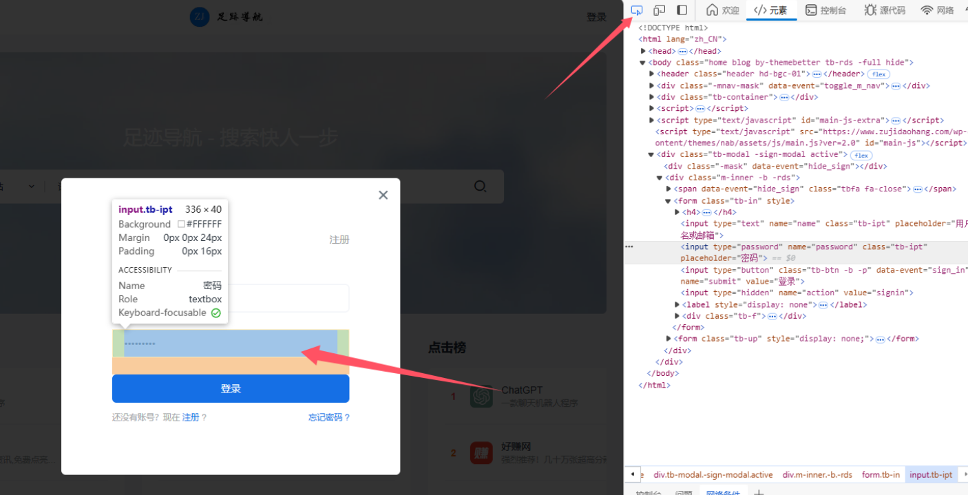
Task: Open the ellipsis inside the header element
Action: click(x=817, y=74)
